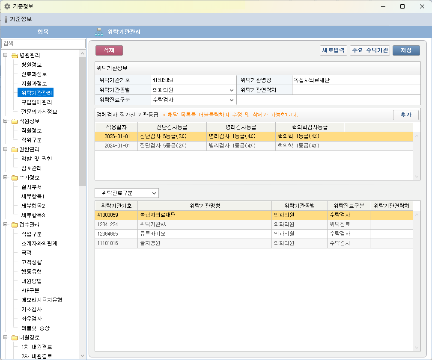Open the 위탁진료구분 list filter dropdown
Image resolution: width=432 pixels, height=360 pixels.
tap(154, 193)
